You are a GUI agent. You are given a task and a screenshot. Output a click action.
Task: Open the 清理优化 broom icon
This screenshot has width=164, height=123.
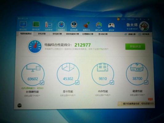[x=86, y=25]
